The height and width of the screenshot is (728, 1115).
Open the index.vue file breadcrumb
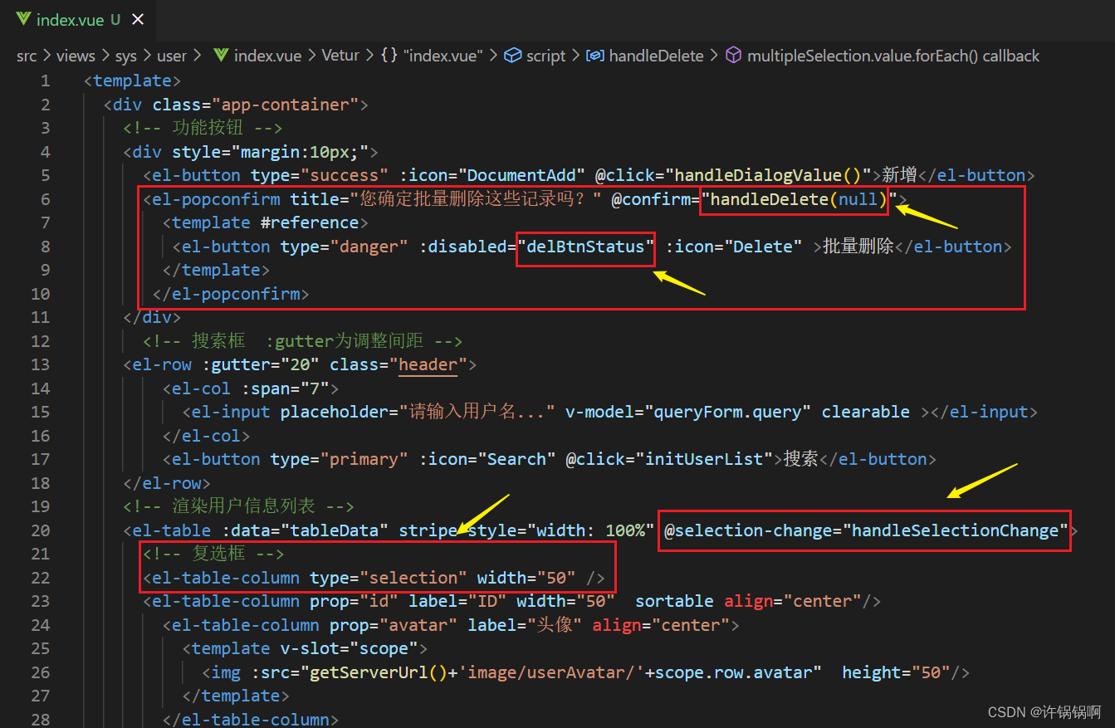click(267, 56)
